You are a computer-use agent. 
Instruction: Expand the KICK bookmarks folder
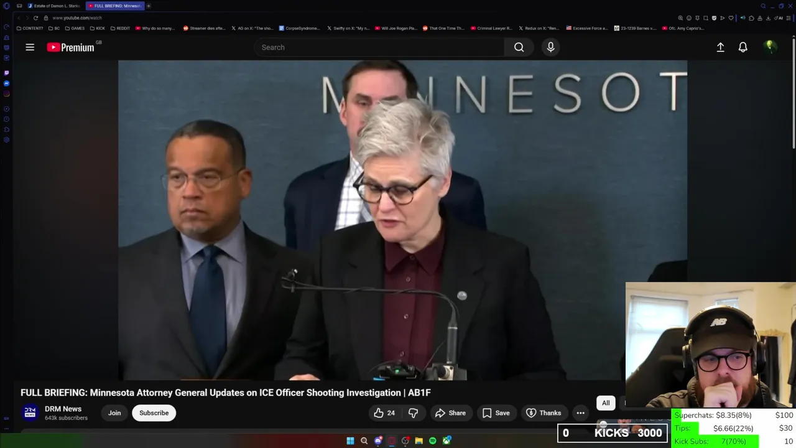[x=98, y=28]
